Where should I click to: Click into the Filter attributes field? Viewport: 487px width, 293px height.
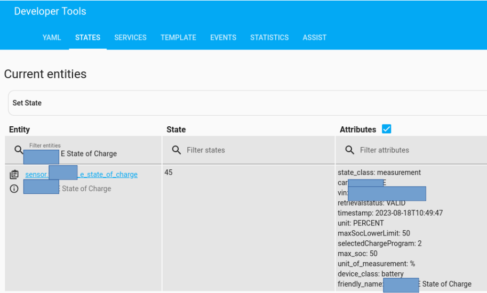416,150
